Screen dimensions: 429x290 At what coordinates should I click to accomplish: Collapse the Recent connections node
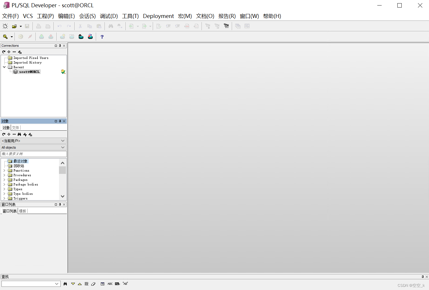[x=4, y=67]
